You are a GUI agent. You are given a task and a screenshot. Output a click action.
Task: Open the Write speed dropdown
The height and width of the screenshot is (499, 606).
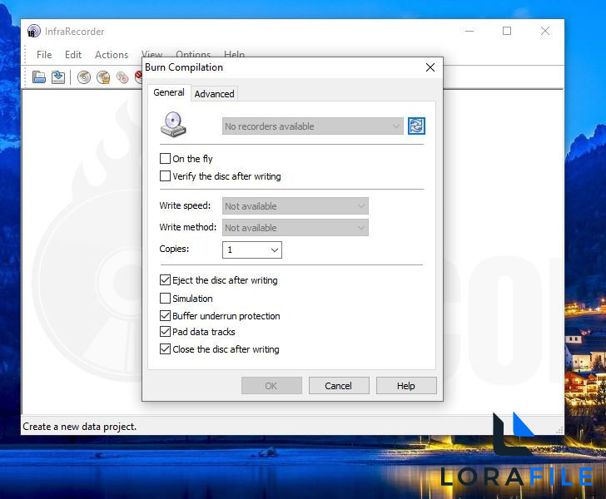(296, 206)
